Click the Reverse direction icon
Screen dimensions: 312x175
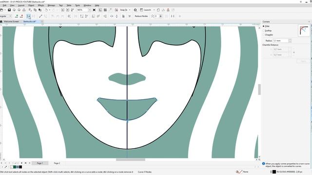69,16
